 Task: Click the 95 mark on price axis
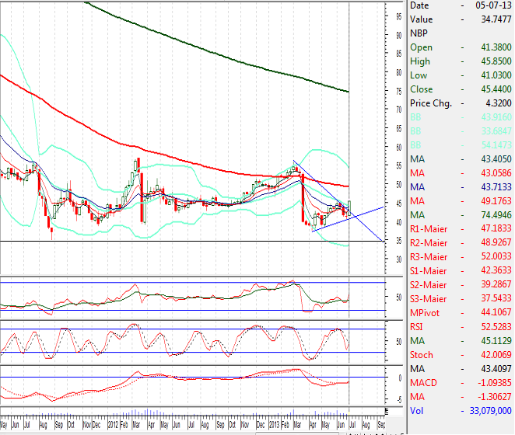click(398, 36)
